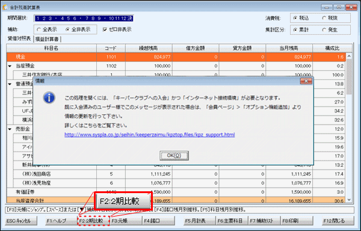Click the 構成比 column header
Image resolution: width=361 pixels, height=231 pixels.
pyautogui.click(x=332, y=48)
